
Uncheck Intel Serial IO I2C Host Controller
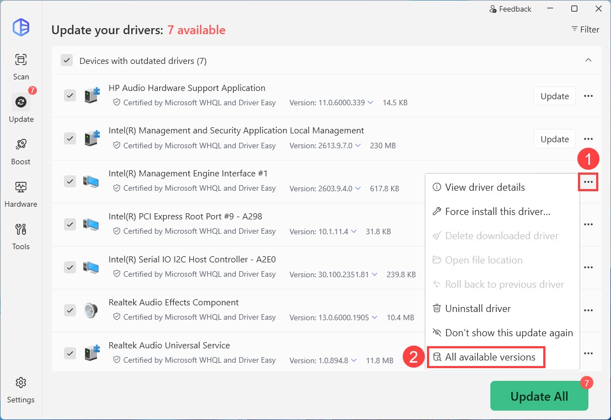coord(70,267)
